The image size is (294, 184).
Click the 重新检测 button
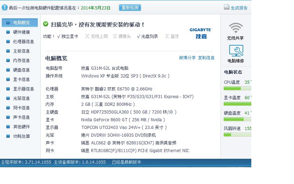point(130,8)
